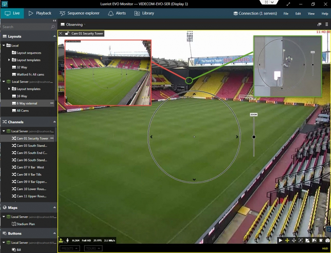Collapse the Channels panel section
This screenshot has width=331, height=253.
(54, 122)
